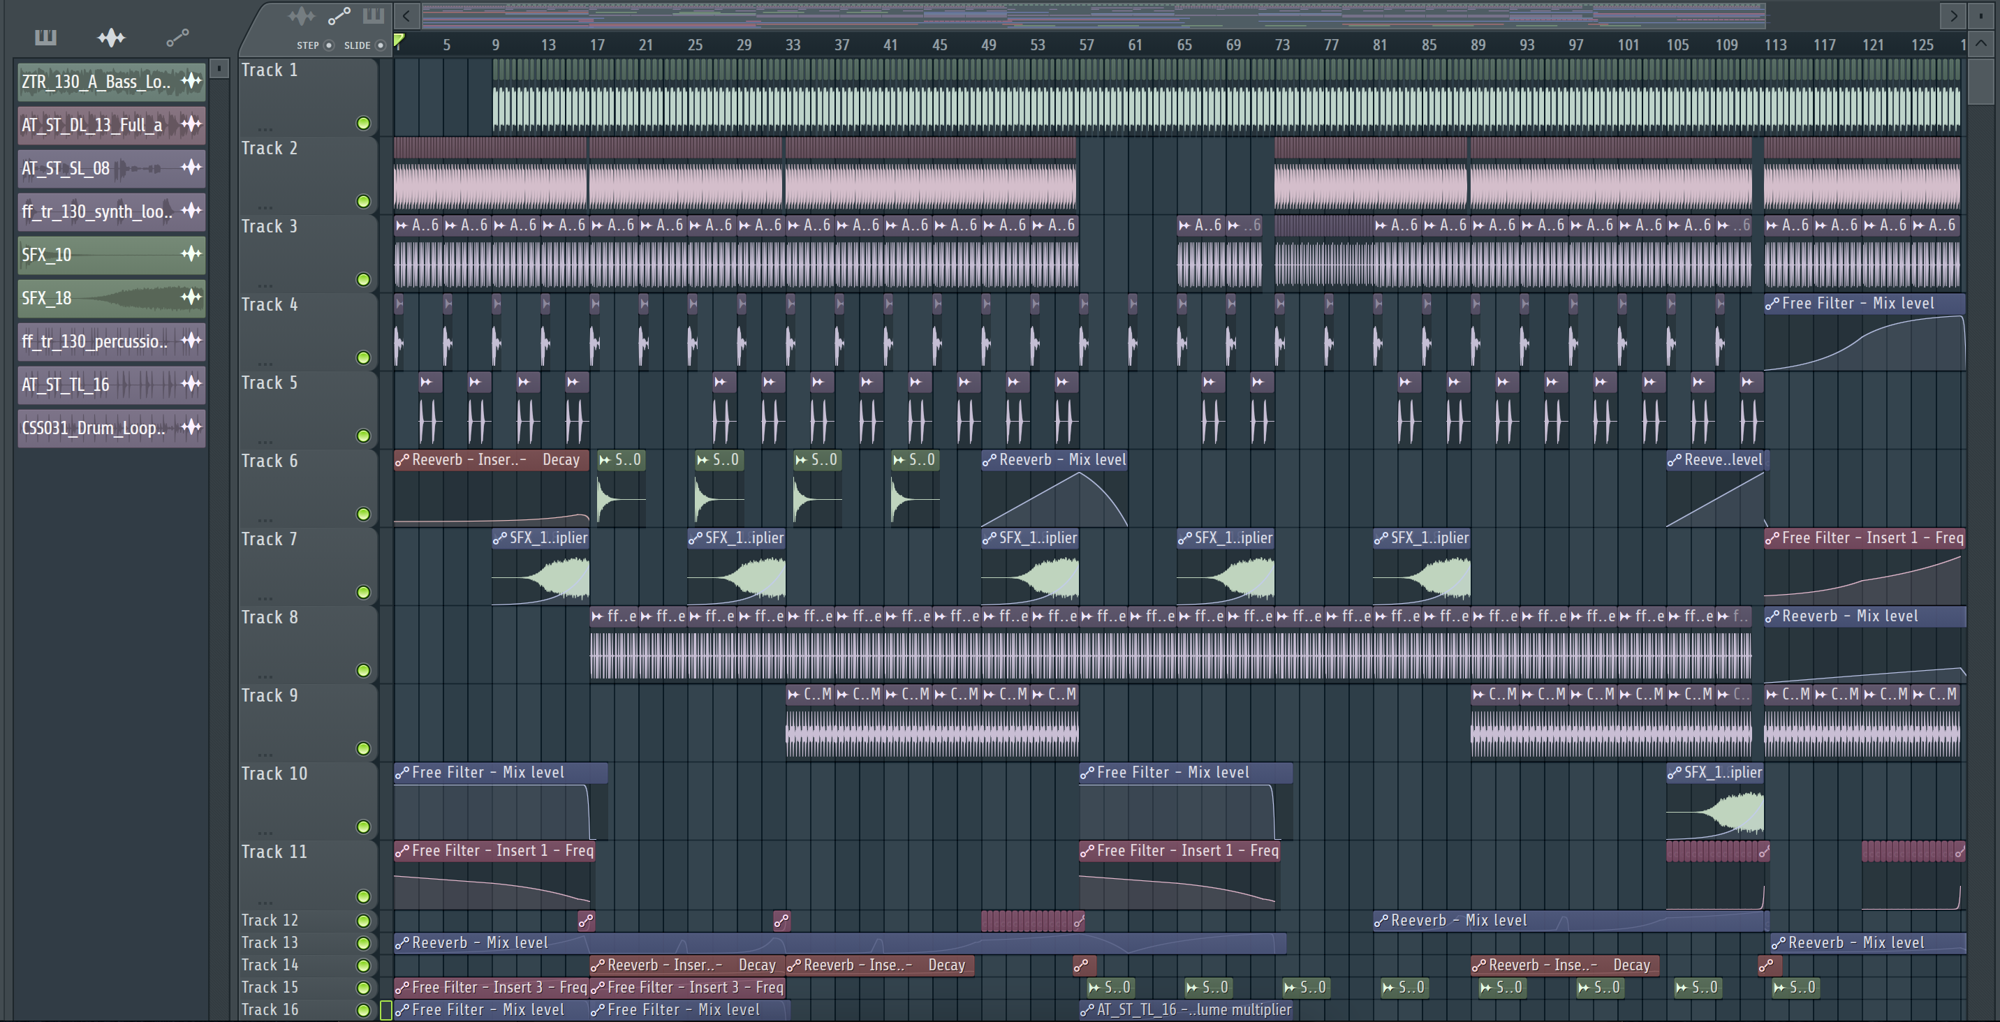Screen dimensions: 2000x1022
Task: Click waveform icon on CSS031_Drum_Loop clip
Action: click(191, 427)
